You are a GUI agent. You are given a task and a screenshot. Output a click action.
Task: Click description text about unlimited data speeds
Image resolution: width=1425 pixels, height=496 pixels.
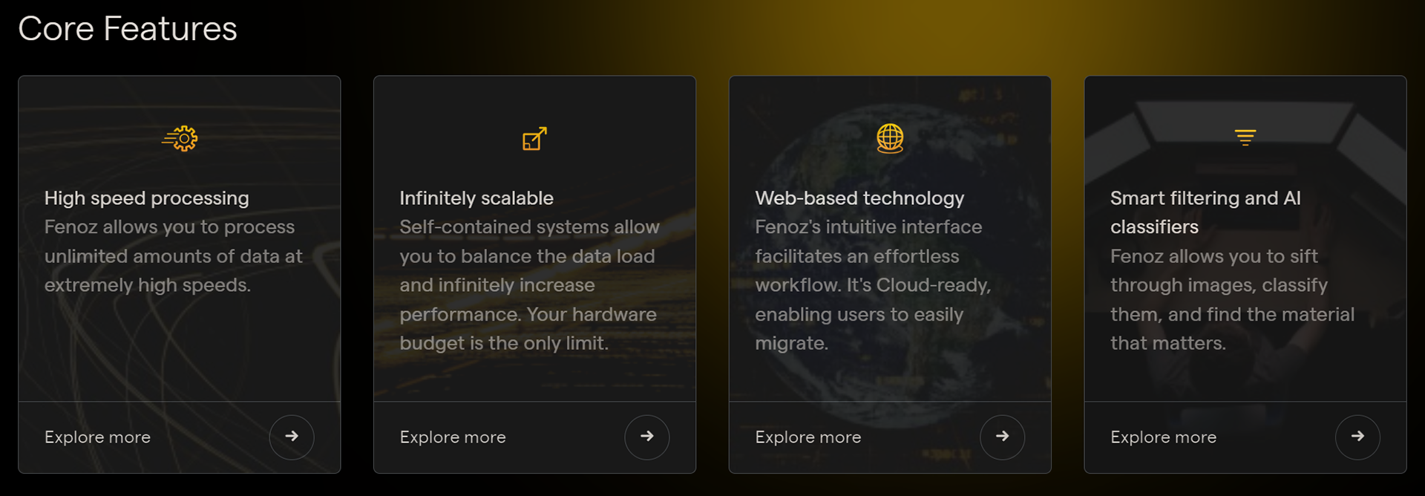click(174, 256)
